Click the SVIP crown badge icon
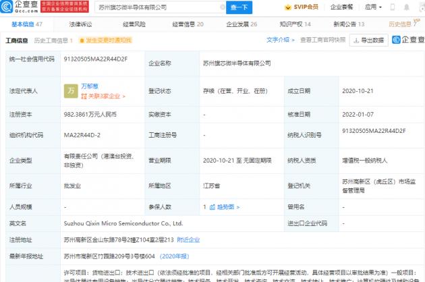 click(x=287, y=7)
